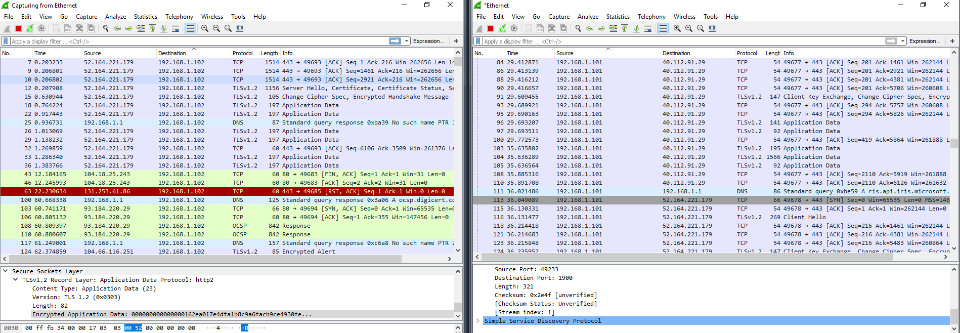Viewport: 960px width, 333px height.
Task: Focus display filter field in *Ethernet window
Action: tap(683, 41)
